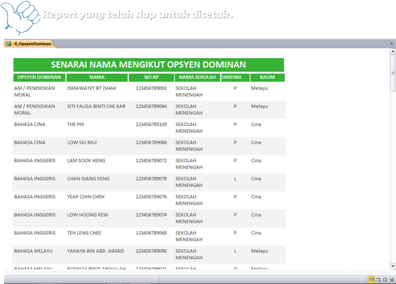Open Print Preview from status bar
Viewport: 396px width, 284px height.
pyautogui.click(x=378, y=279)
